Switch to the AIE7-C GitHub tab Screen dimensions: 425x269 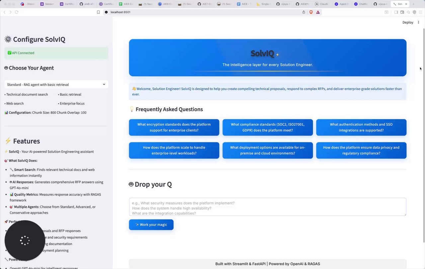click(x=204, y=4)
